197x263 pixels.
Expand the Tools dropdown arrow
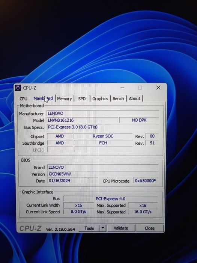click(103, 228)
